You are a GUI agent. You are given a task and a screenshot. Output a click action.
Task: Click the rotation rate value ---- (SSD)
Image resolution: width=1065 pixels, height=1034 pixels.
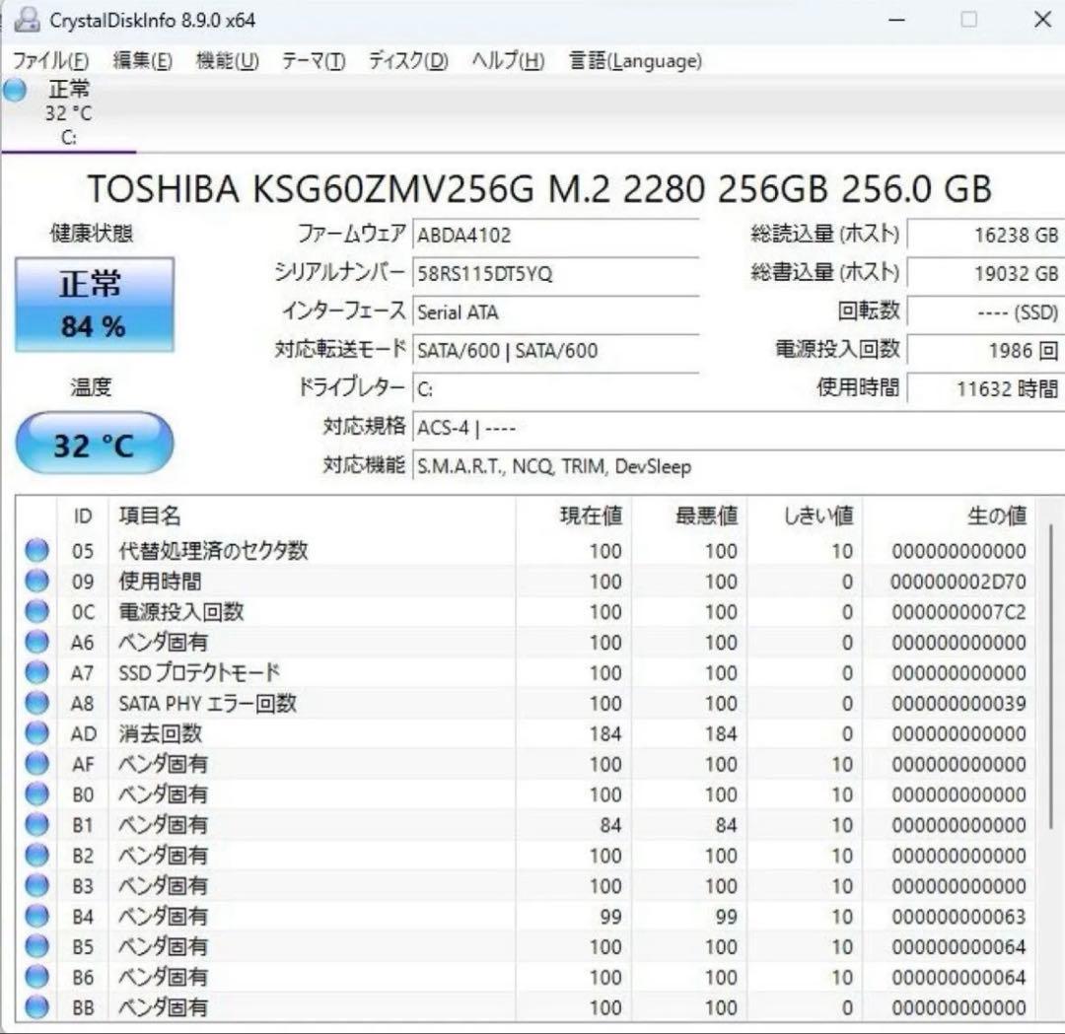point(985,312)
